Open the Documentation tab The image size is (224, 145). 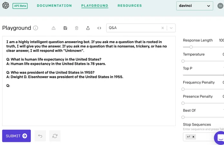[54, 6]
